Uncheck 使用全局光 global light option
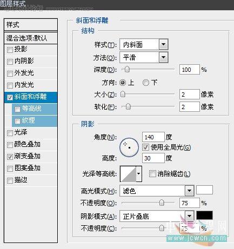 point(145,147)
